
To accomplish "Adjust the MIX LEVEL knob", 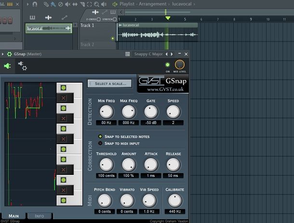I will coord(180,65).
